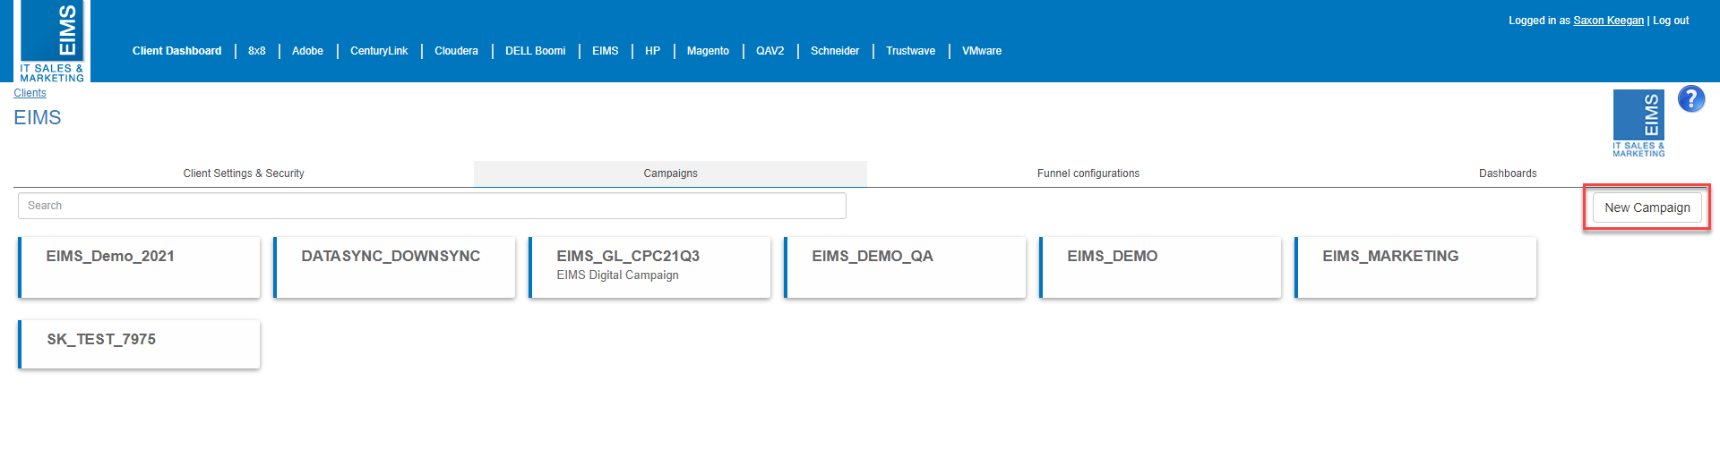
Task: Open the EIMS_MARKETING campaign card
Action: coord(1415,267)
